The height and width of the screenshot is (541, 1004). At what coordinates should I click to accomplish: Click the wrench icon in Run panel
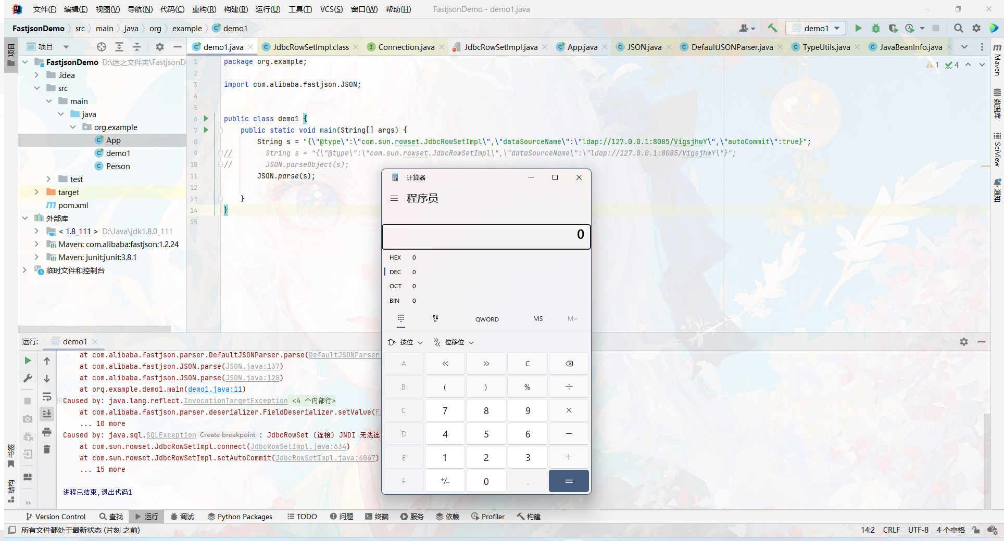(x=28, y=378)
